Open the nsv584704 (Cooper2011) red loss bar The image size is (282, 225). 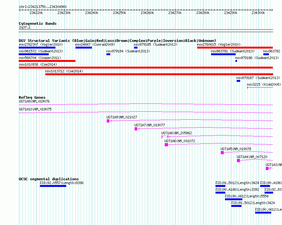[47, 61]
